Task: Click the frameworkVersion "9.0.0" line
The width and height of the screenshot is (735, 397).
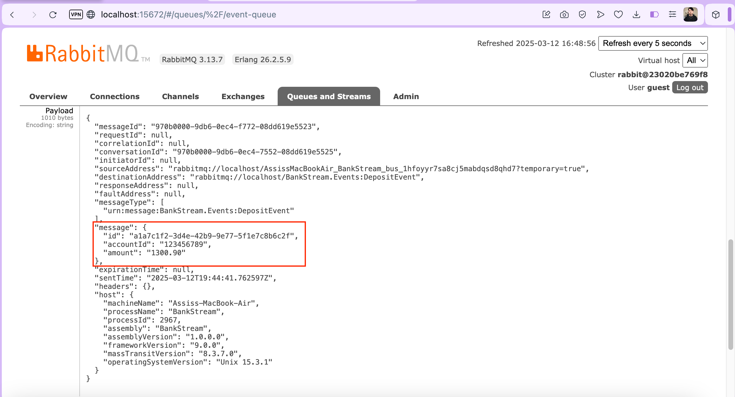Action: pos(164,345)
